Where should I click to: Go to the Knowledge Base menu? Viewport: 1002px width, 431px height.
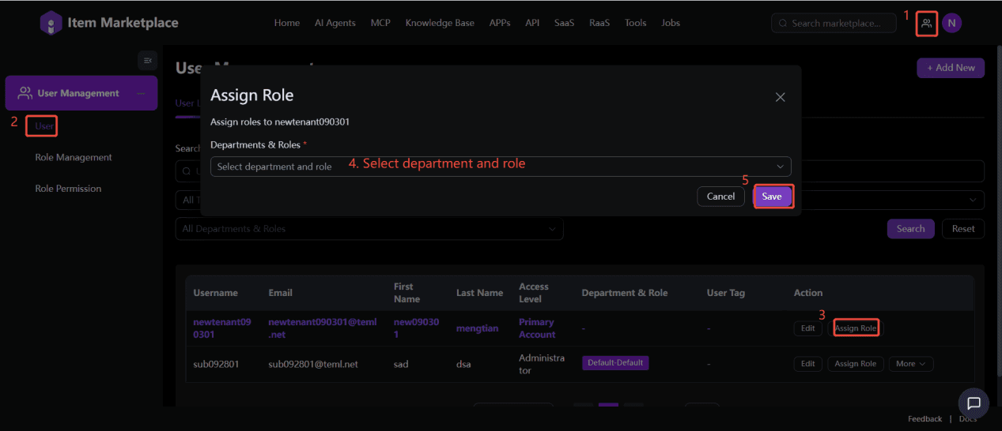click(440, 23)
